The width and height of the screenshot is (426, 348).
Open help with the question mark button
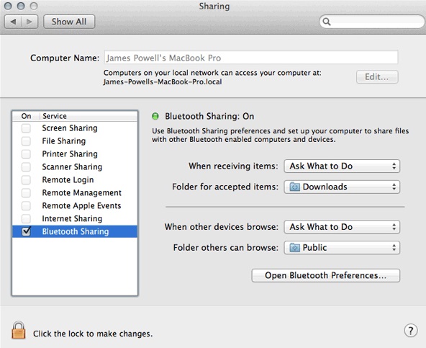click(x=410, y=331)
